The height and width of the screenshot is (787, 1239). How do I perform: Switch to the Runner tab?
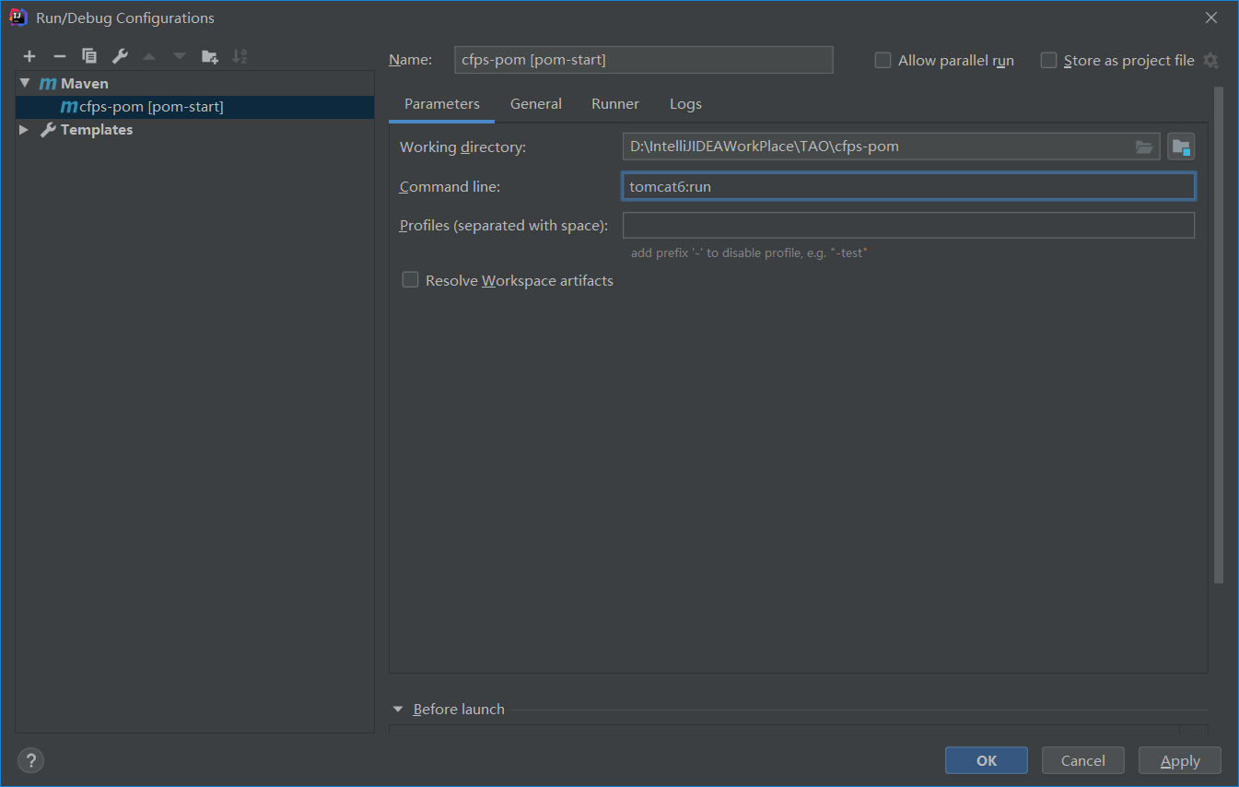pos(615,104)
